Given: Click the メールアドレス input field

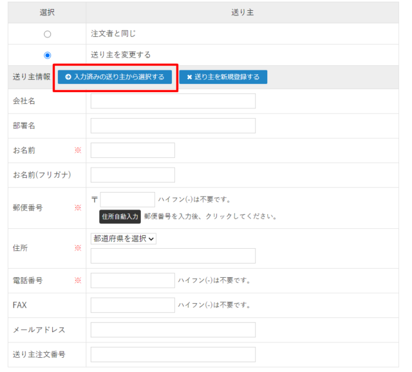Looking at the screenshot, I should (x=173, y=330).
